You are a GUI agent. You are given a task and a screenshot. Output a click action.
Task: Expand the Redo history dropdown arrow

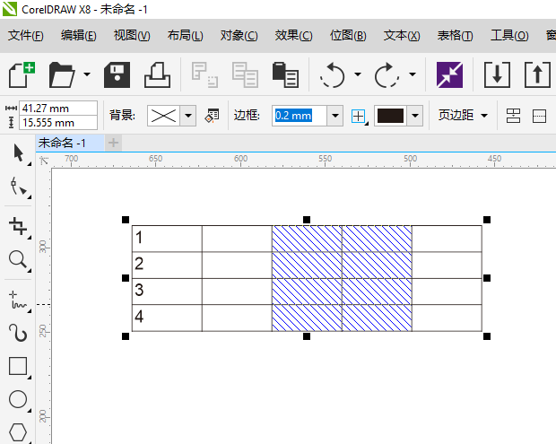click(413, 74)
